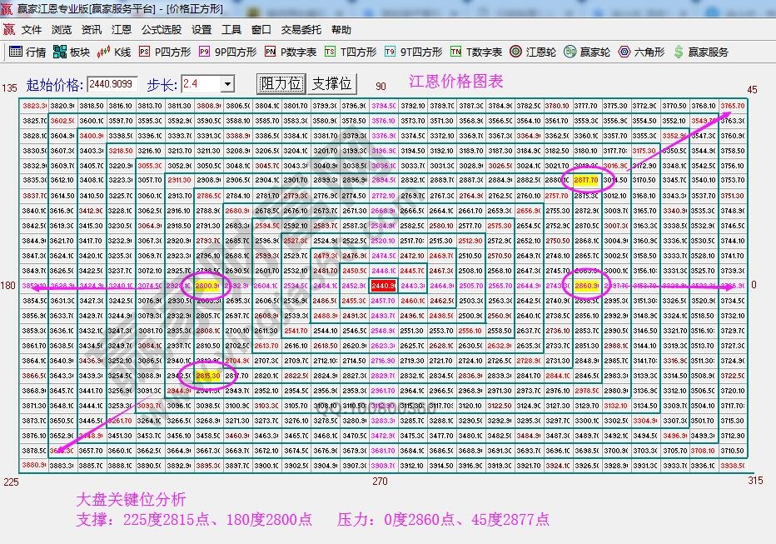This screenshot has height=544, width=776.
Task: Open the T数字表 time number table
Action: pos(476,52)
